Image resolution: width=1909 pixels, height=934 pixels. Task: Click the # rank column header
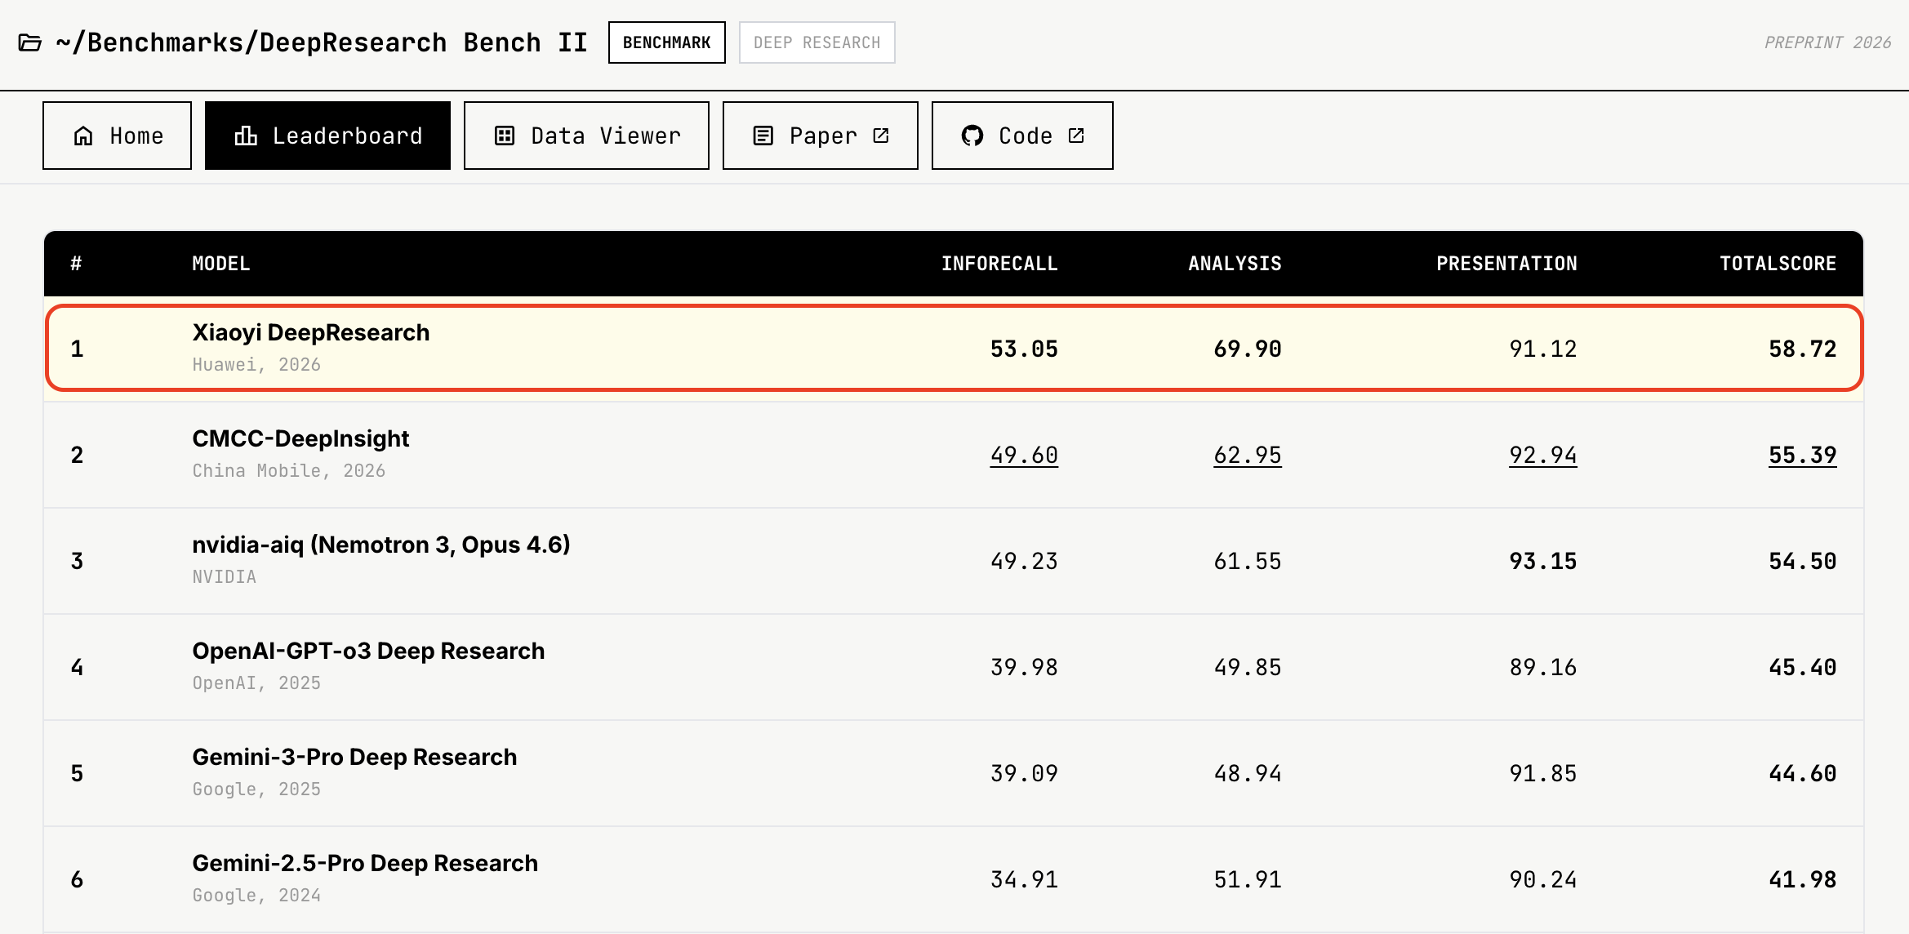[x=76, y=264]
